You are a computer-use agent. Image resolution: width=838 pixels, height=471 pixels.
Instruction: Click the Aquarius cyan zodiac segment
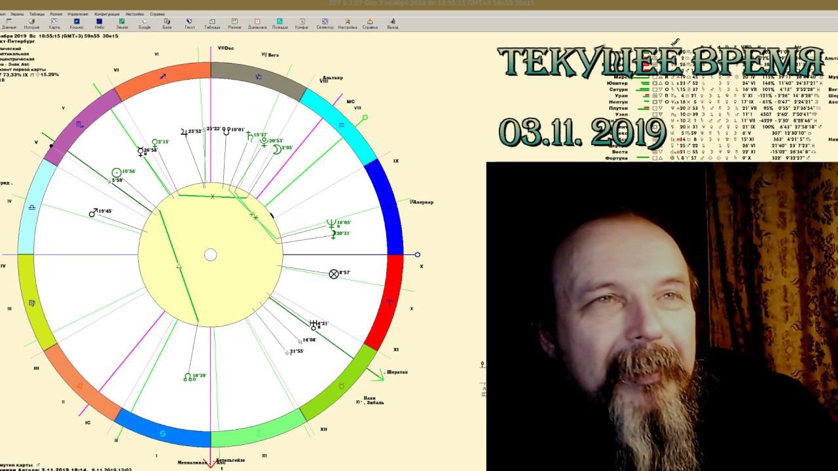(340, 123)
